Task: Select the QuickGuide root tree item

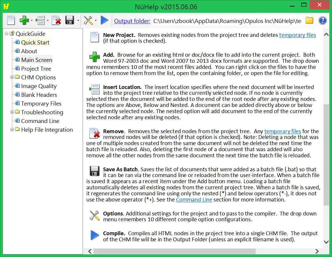Action: (x=30, y=34)
